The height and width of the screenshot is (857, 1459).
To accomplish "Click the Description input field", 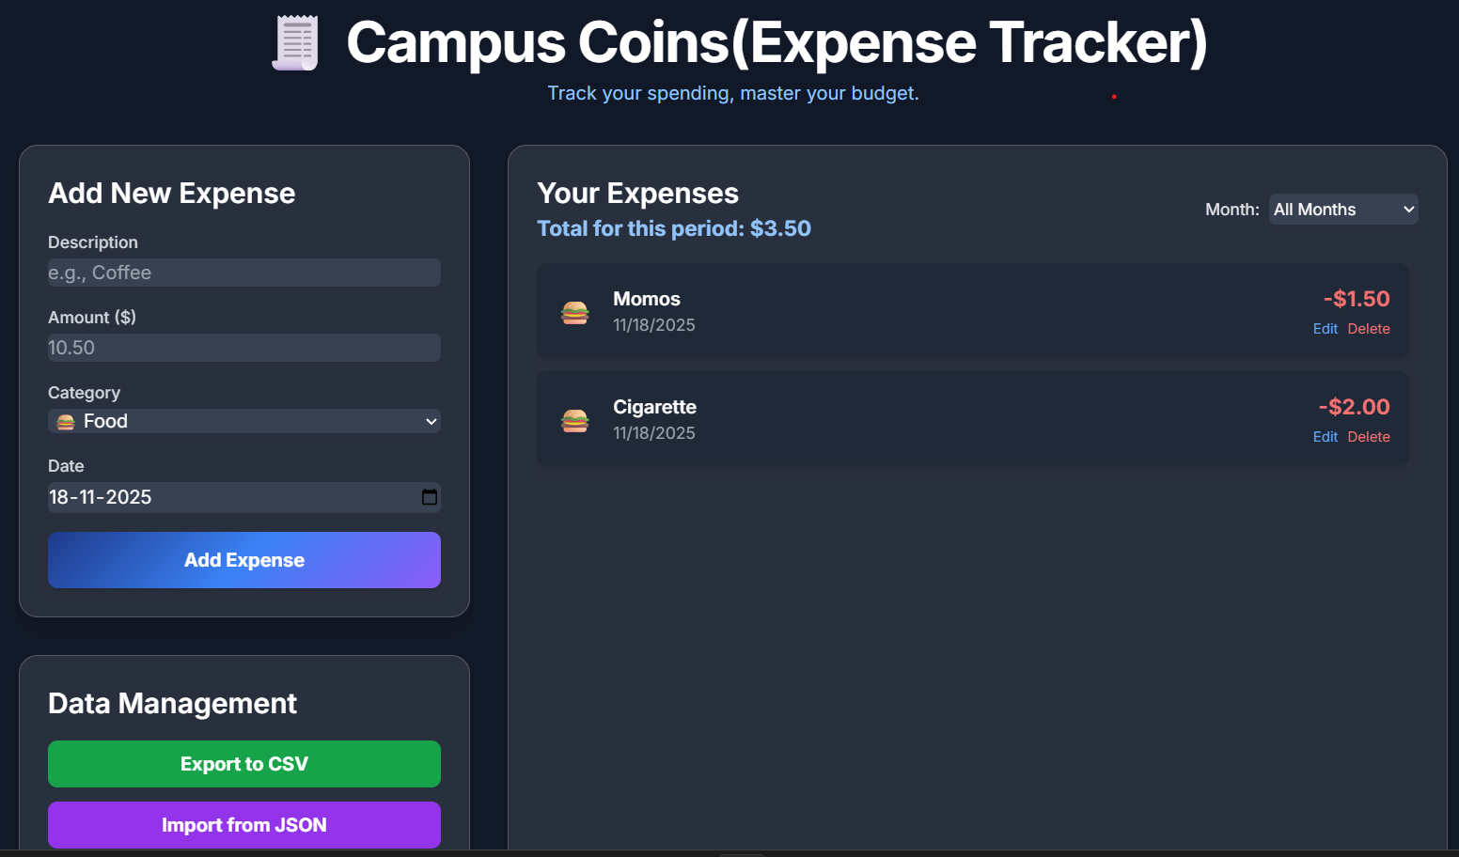I will [x=243, y=273].
